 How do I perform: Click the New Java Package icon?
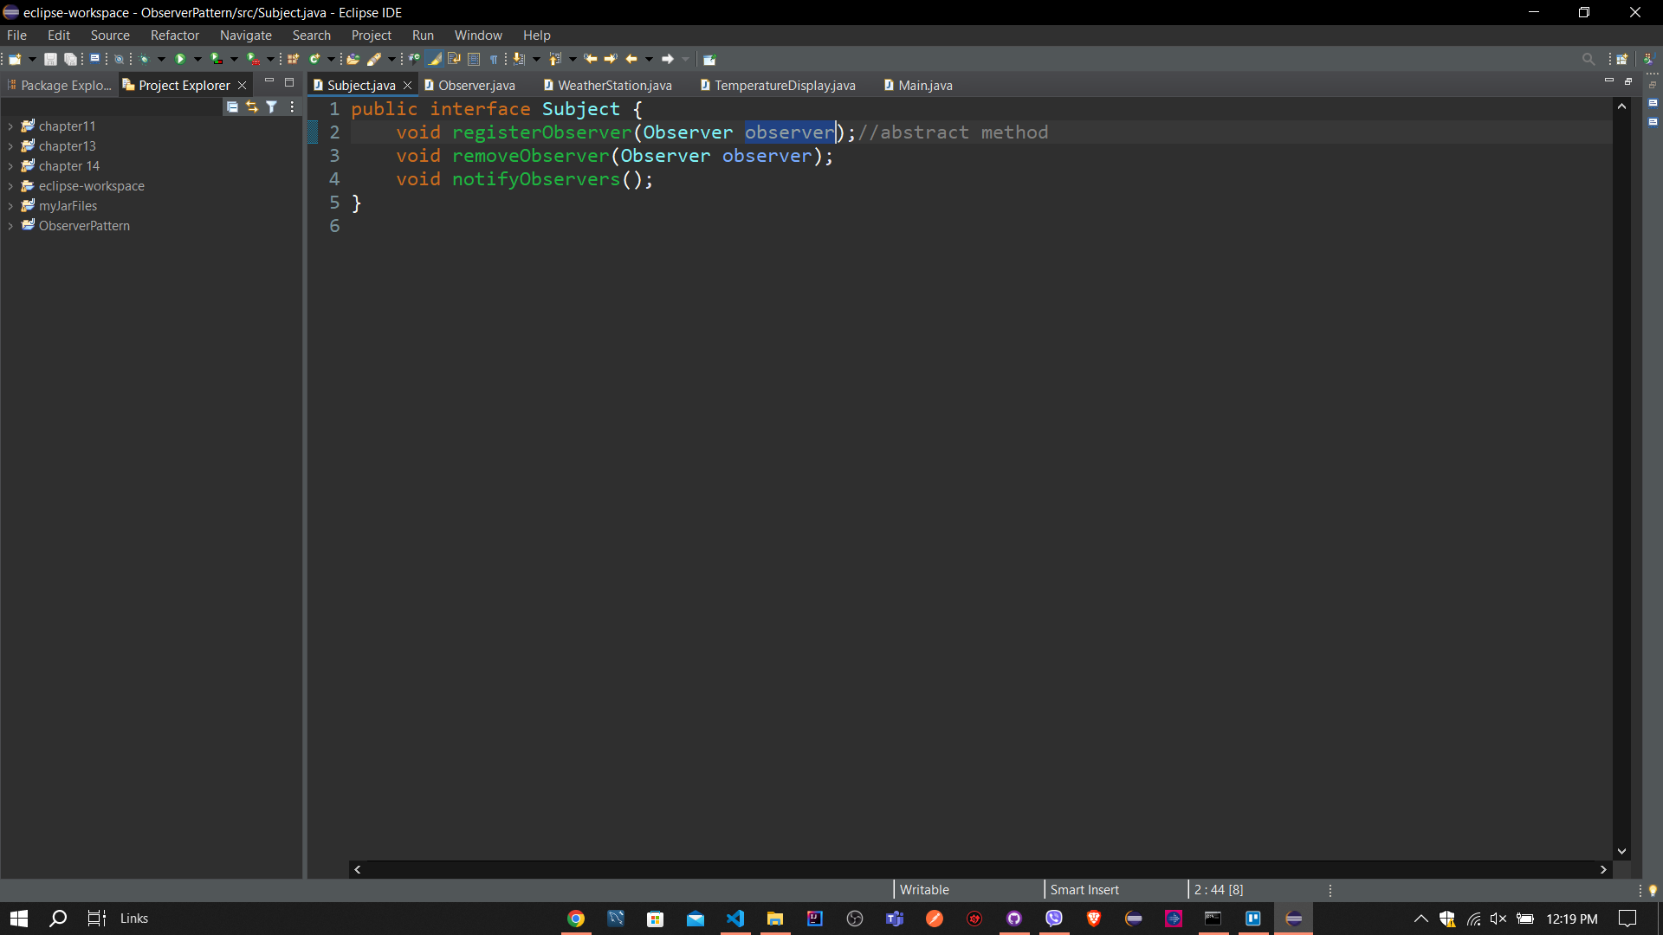point(293,59)
